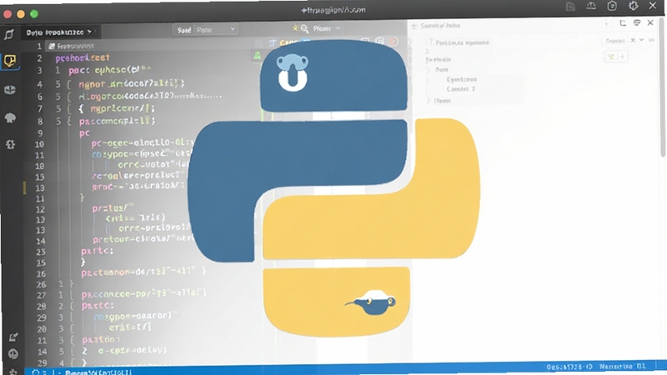This screenshot has width=667, height=375.
Task: Click the upload tray icon in title bar
Action: [591, 6]
